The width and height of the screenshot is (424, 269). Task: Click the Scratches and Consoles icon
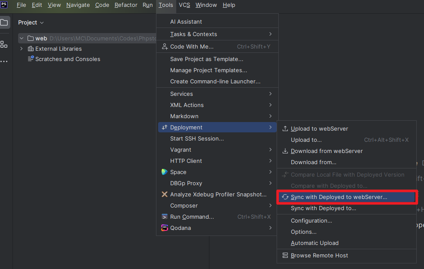click(31, 58)
